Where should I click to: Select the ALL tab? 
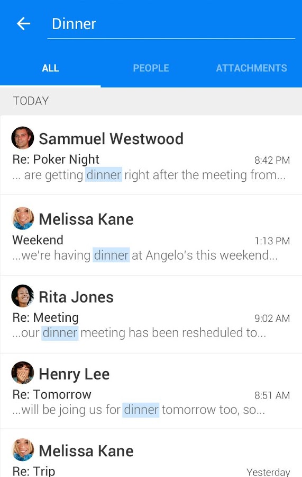50,68
